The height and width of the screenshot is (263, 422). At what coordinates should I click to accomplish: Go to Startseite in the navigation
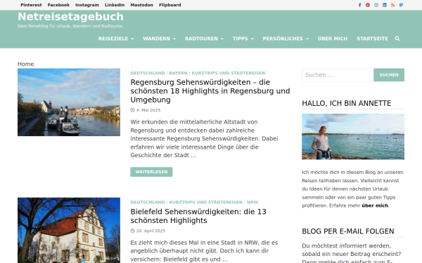pos(372,39)
